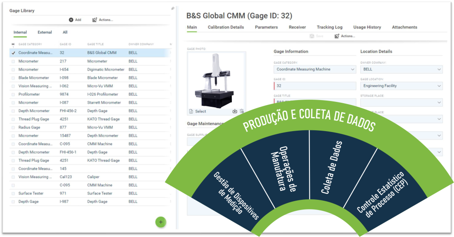The height and width of the screenshot is (237, 454).
Task: Select the Radius Gage 877 row
Action: pyautogui.click(x=89, y=127)
